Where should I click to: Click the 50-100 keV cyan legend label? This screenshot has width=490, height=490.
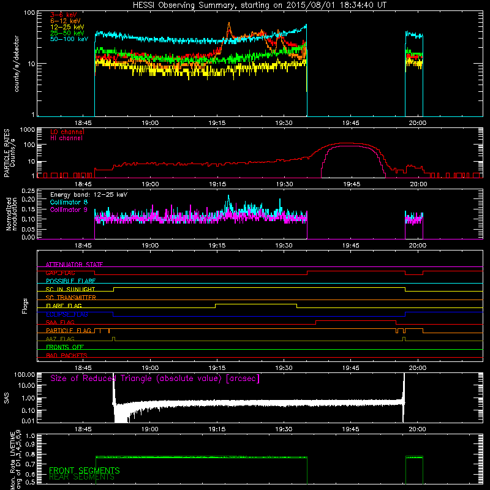tap(69, 39)
